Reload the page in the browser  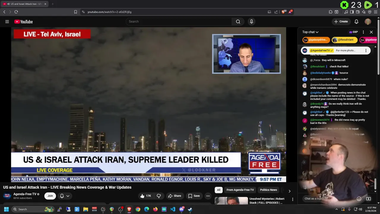pos(16,12)
